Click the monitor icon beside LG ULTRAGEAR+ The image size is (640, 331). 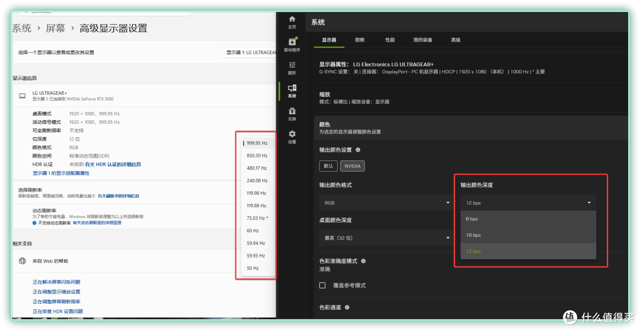(x=23, y=96)
